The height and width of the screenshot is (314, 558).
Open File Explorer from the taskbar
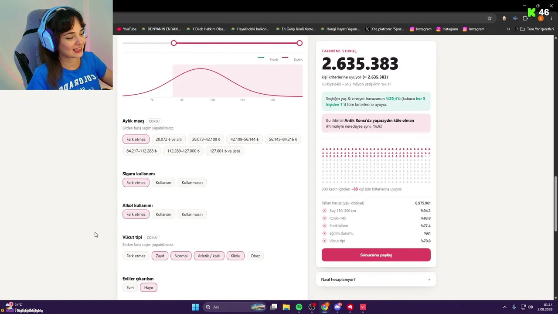286,307
